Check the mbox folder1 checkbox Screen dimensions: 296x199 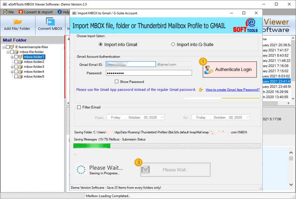point(16,57)
